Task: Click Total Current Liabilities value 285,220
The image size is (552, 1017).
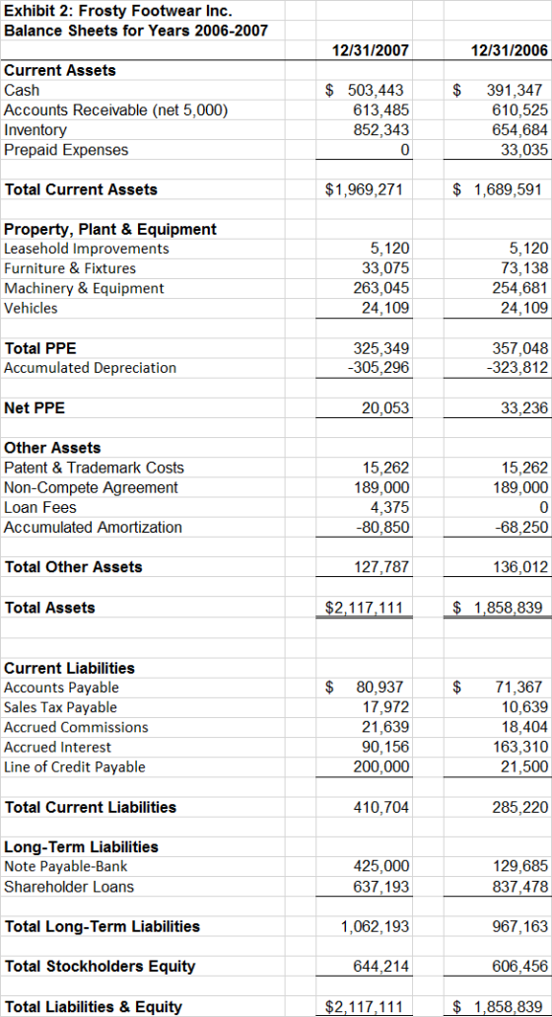Action: (x=520, y=808)
